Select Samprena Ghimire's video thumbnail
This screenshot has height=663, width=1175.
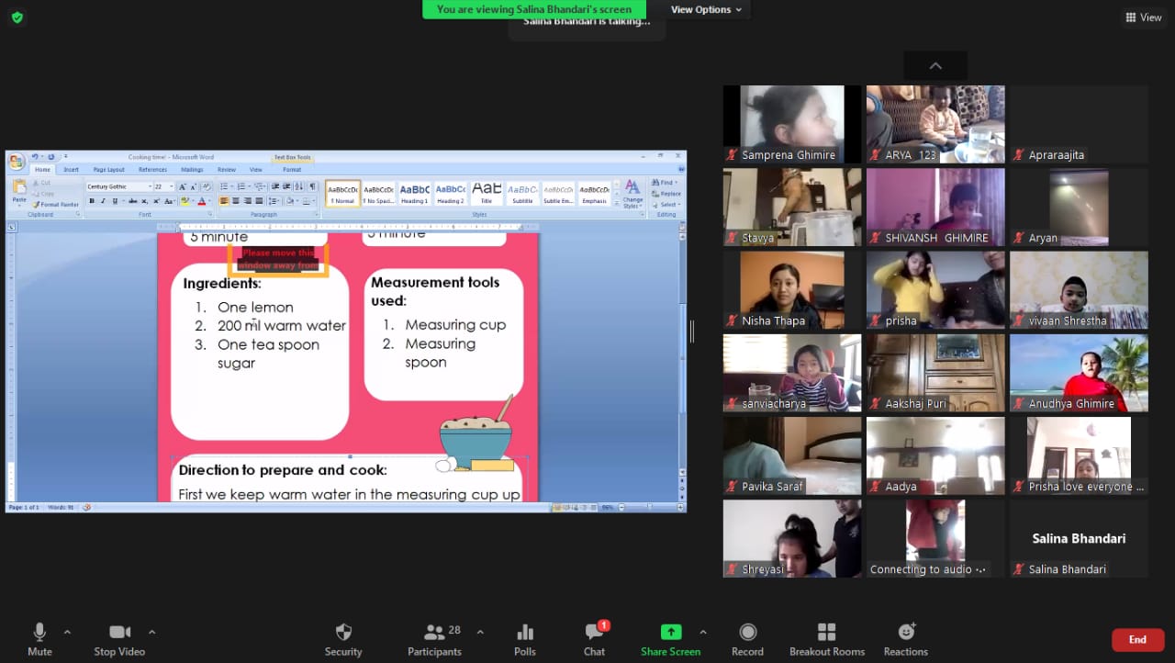pyautogui.click(x=792, y=125)
